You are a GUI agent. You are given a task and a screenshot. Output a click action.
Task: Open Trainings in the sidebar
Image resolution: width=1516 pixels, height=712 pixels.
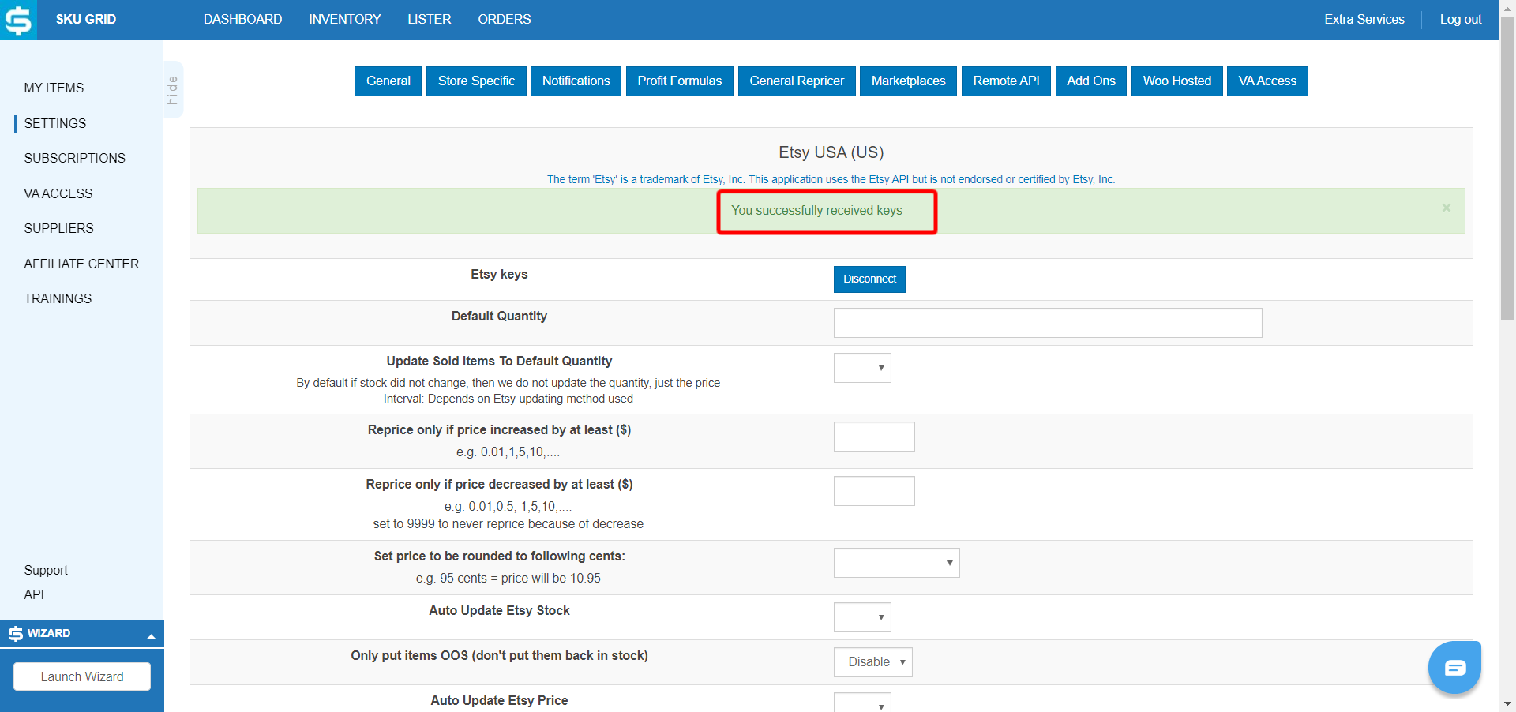pyautogui.click(x=58, y=298)
